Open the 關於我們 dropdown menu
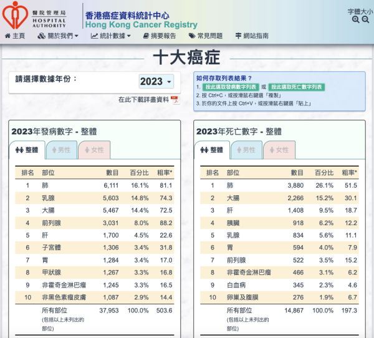 58,36
